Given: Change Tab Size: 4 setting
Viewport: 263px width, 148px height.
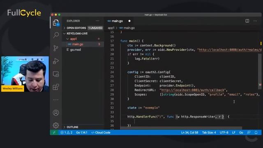Looking at the screenshot, I should tap(209, 132).
